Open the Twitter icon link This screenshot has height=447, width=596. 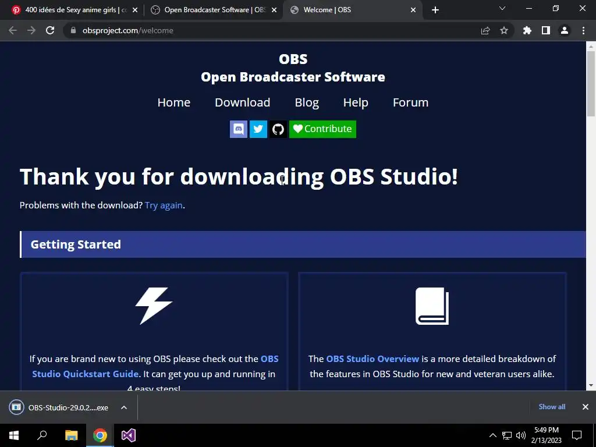[258, 129]
